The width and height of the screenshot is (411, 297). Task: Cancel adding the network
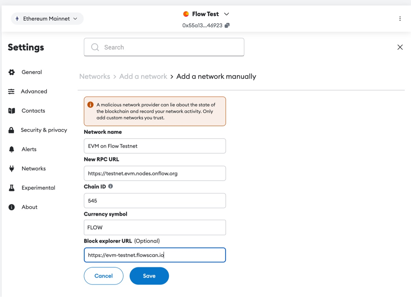click(x=103, y=276)
